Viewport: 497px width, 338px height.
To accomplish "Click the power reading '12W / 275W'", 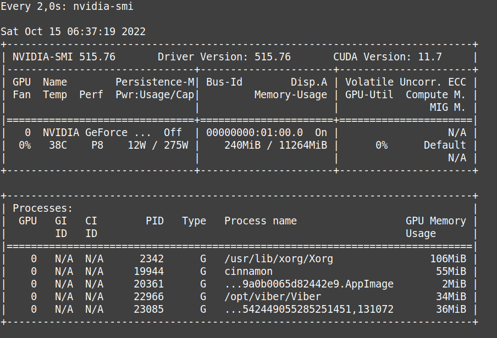I will point(158,145).
